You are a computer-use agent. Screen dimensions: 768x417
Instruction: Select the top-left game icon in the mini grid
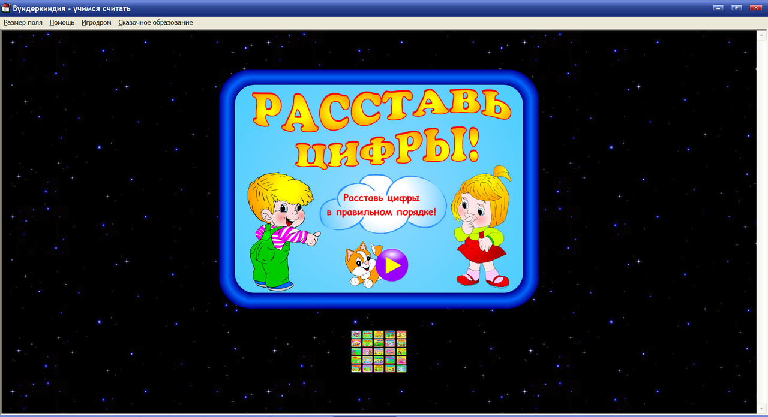click(x=356, y=334)
